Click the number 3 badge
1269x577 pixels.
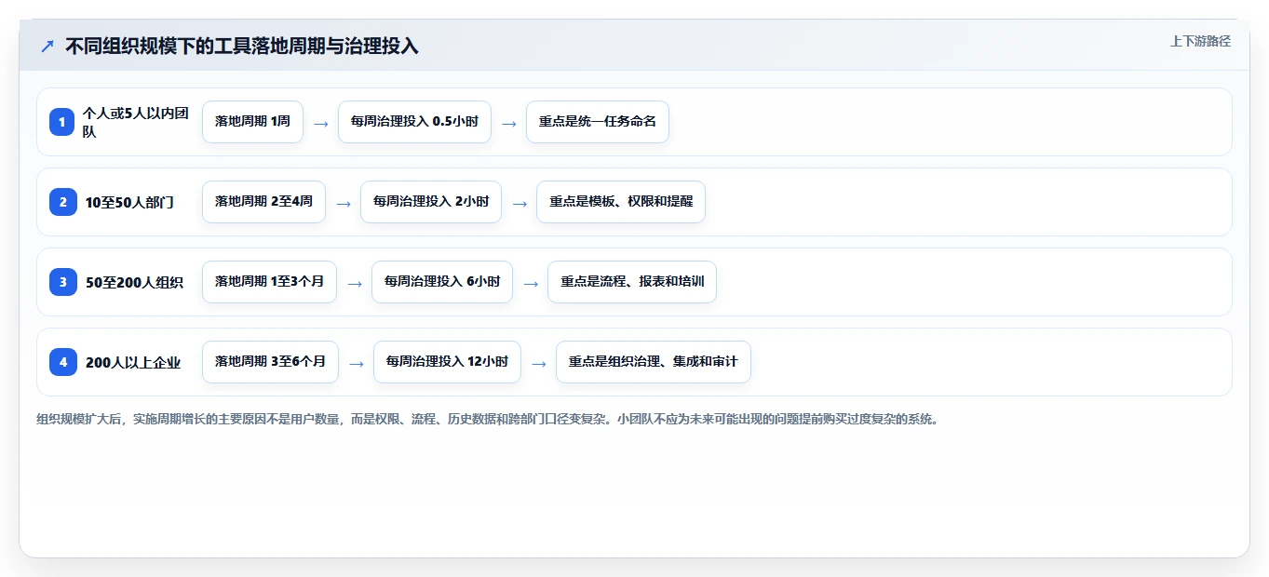(62, 282)
